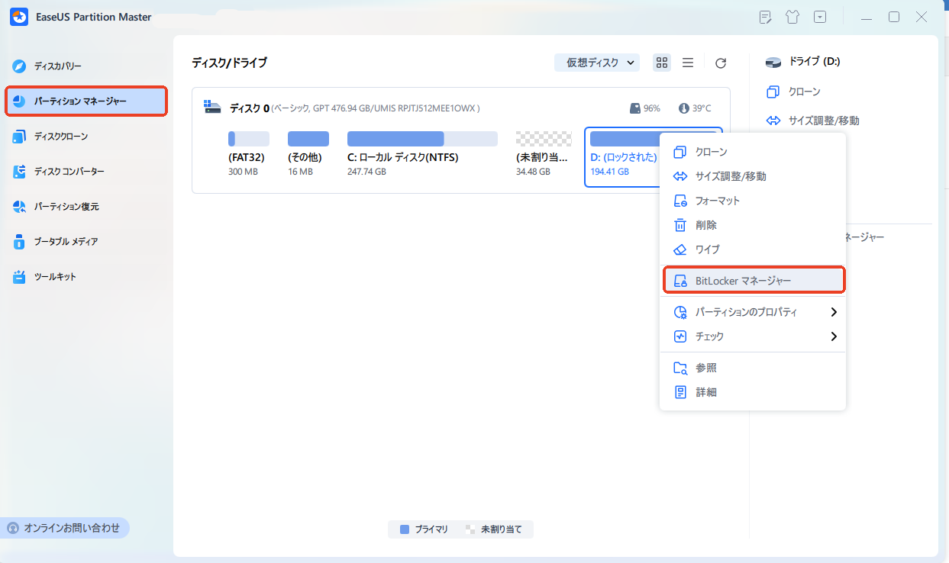Image resolution: width=949 pixels, height=563 pixels.
Task: Choose 削除 in the context menu
Action: tap(753, 225)
